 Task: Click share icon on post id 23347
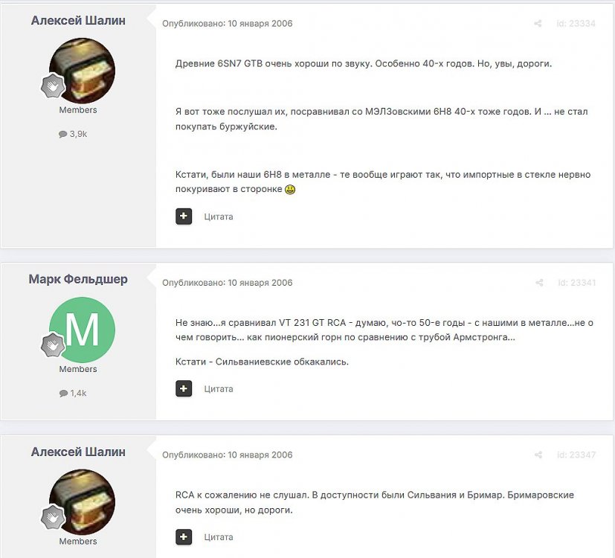538,455
